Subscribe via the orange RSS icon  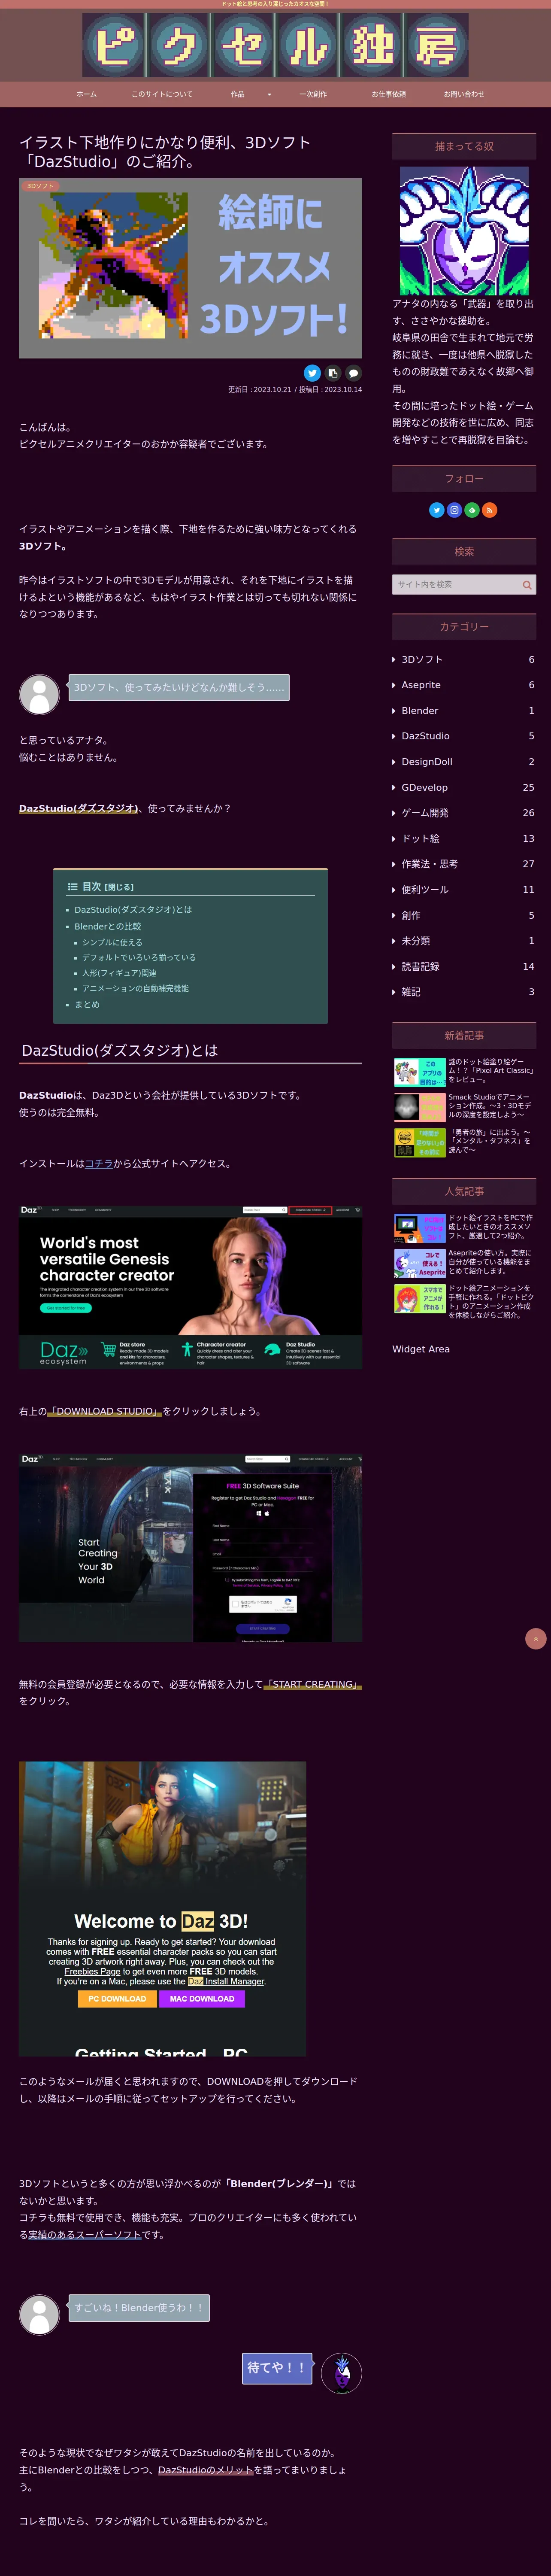click(x=490, y=510)
